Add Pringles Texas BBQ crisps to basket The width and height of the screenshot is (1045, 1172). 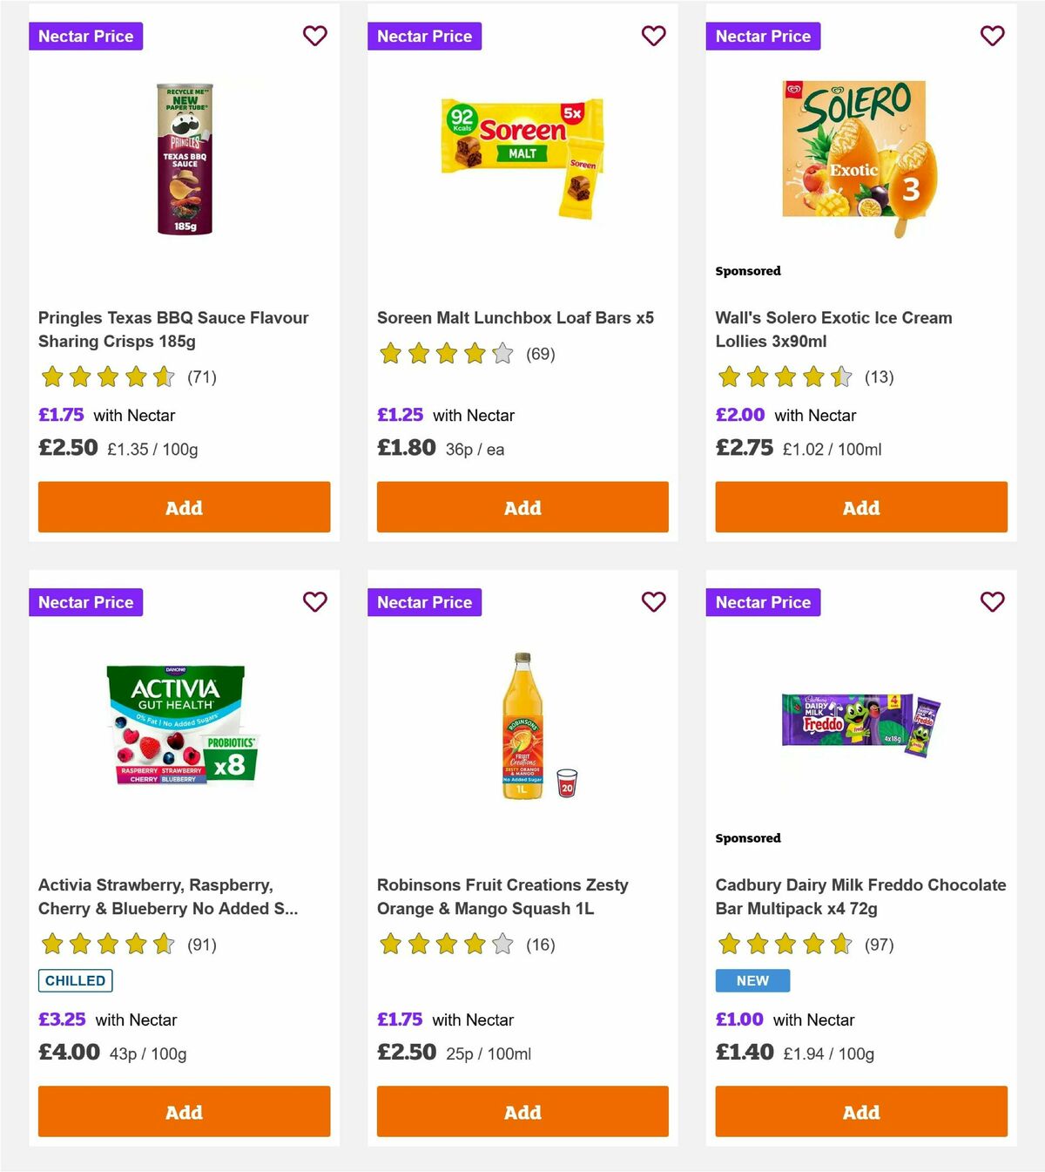pos(183,506)
